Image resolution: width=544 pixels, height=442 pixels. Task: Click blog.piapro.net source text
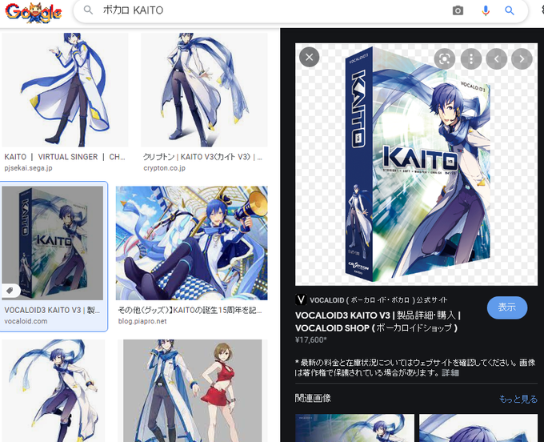tap(142, 321)
